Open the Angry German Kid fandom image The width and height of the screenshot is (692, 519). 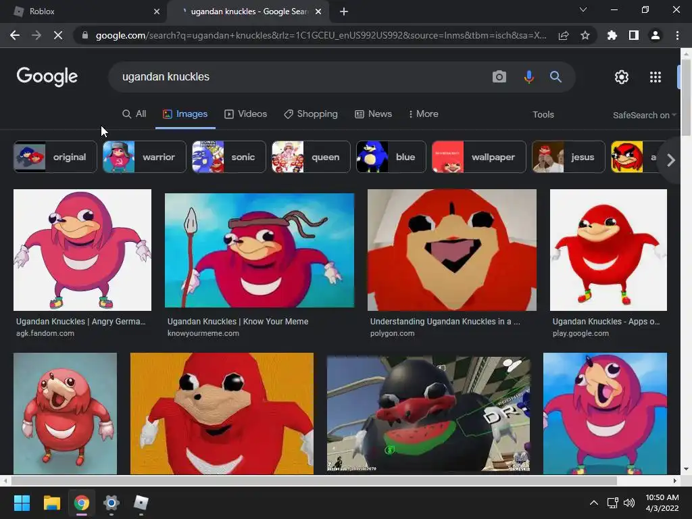coord(82,250)
